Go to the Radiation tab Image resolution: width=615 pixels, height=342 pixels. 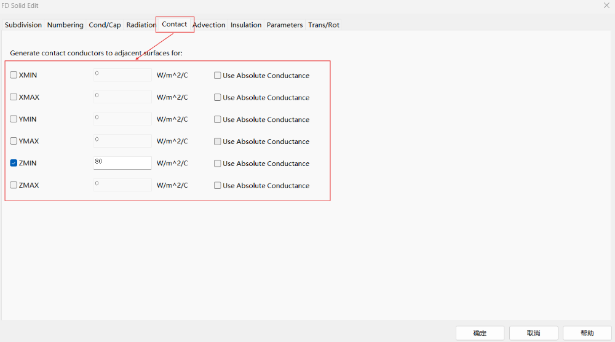(x=141, y=25)
